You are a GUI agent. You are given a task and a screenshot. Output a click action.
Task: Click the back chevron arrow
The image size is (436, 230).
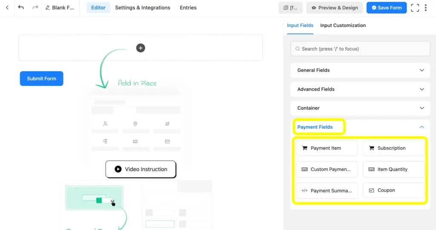(x=7, y=8)
